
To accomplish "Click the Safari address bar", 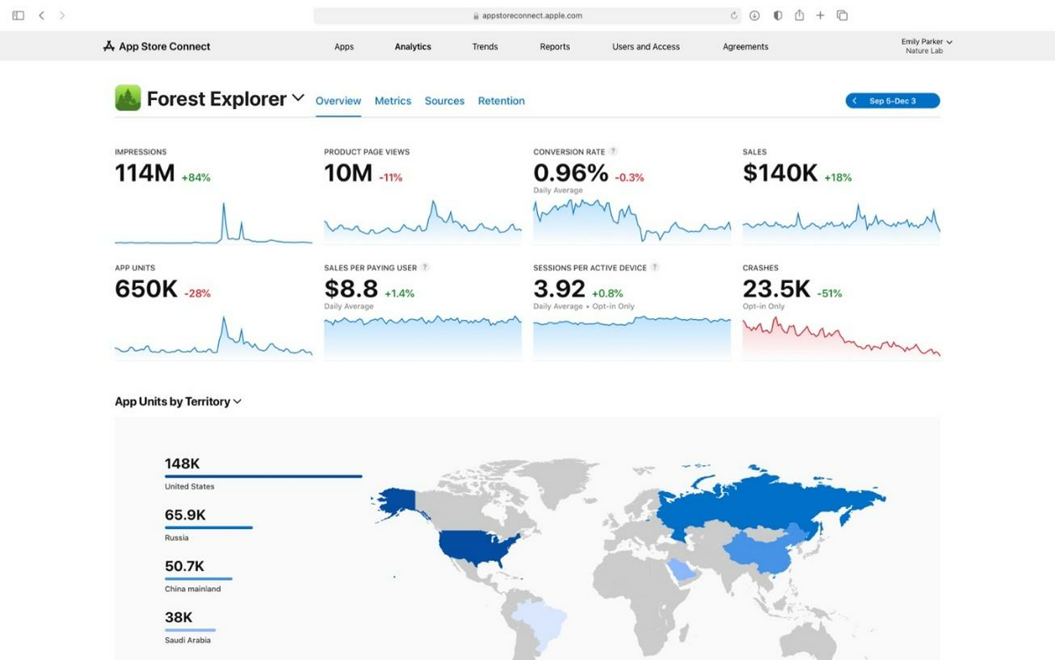I will tap(527, 16).
